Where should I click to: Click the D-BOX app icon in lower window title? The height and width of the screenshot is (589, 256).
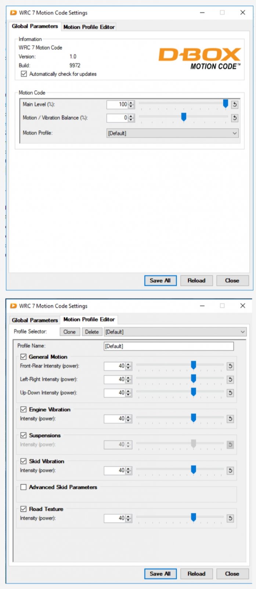[x=14, y=306]
